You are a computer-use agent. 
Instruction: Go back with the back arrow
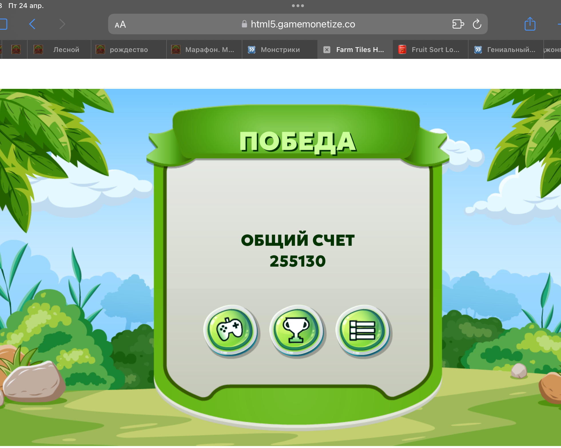coord(32,24)
